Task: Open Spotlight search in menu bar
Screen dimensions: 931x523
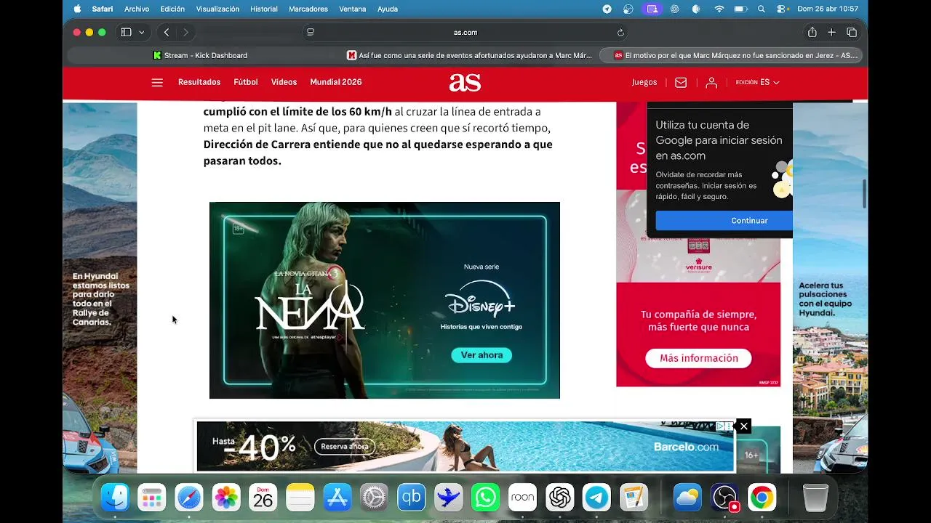Action: coord(762,9)
